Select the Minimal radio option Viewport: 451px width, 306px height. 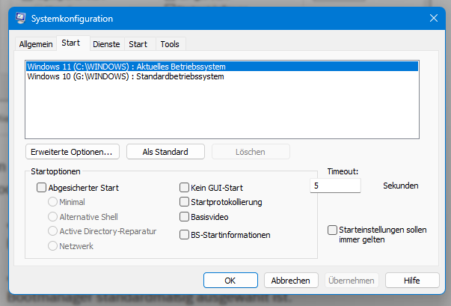point(52,201)
